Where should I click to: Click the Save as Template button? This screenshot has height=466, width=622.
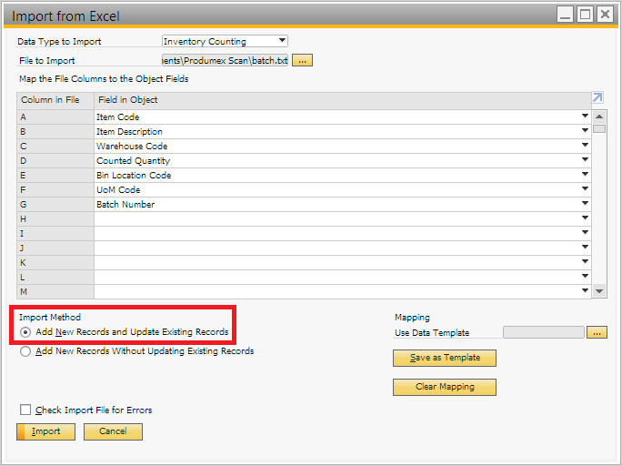(445, 358)
